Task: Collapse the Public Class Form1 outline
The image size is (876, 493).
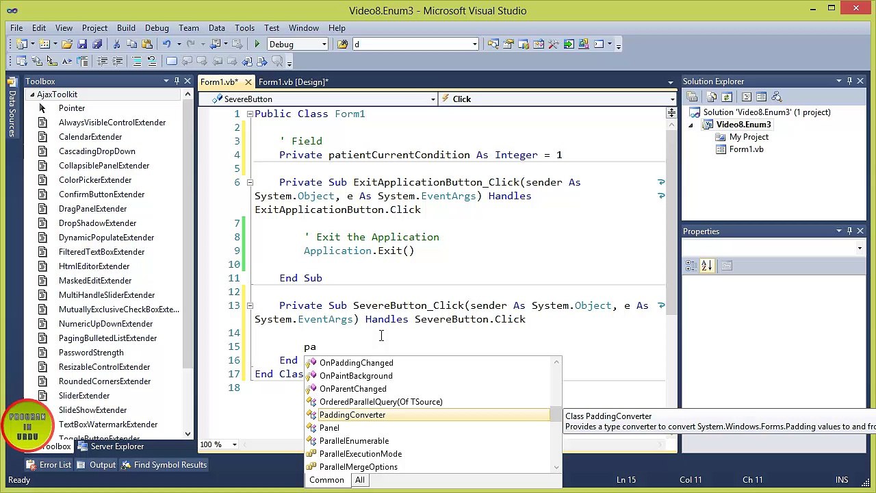Action: (x=250, y=114)
